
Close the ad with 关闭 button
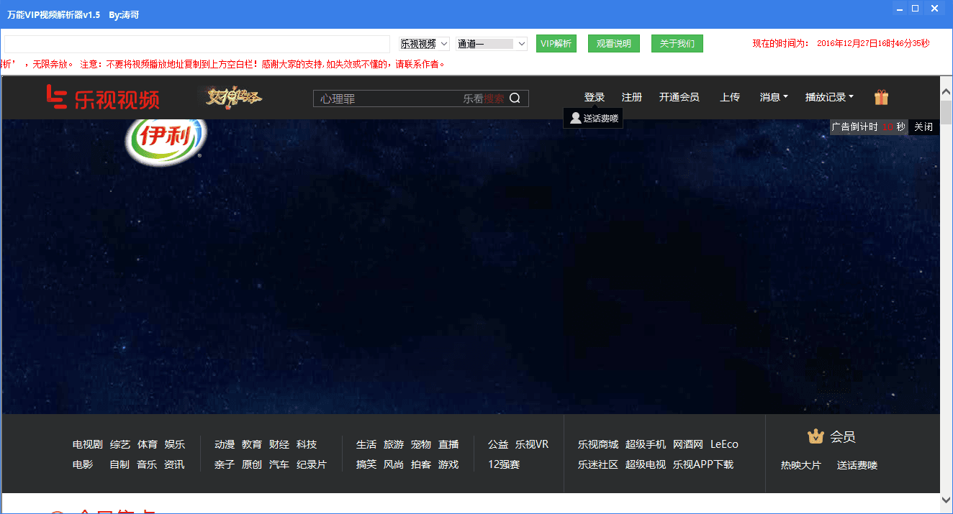tap(923, 127)
